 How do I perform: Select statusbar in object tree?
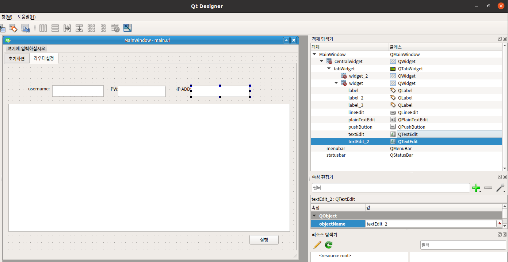(336, 155)
